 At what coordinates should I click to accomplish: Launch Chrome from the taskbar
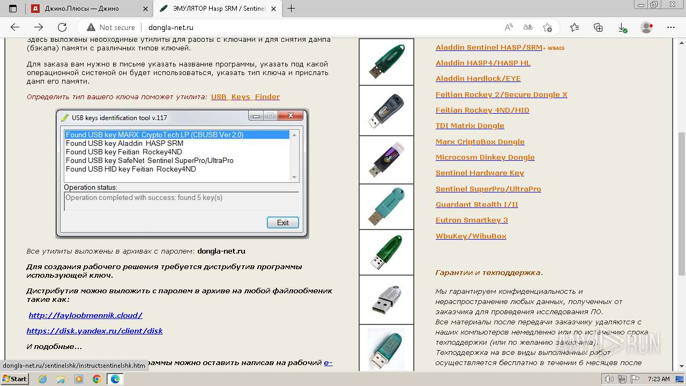[96, 379]
